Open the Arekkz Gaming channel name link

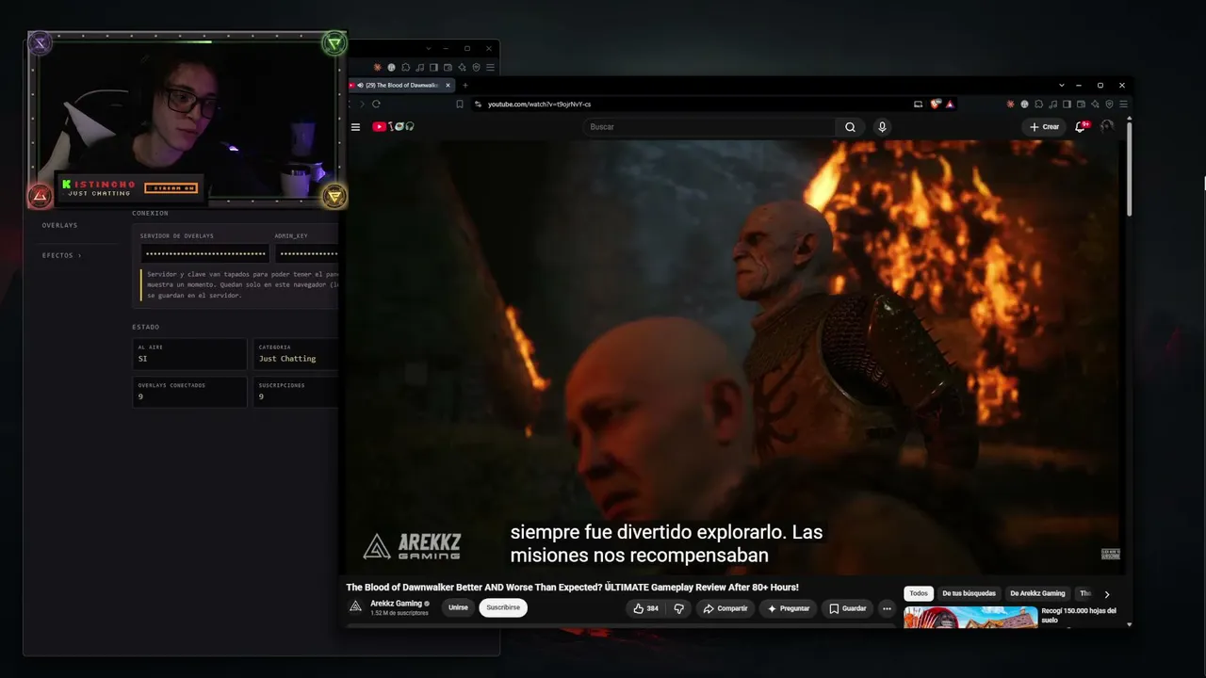click(x=396, y=604)
